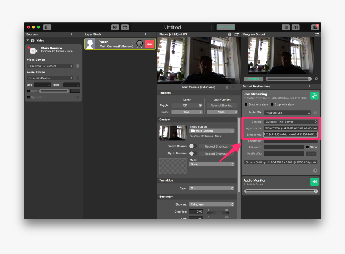Adjust the Crop Top slider
The height and width of the screenshot is (254, 345).
[x=218, y=212]
